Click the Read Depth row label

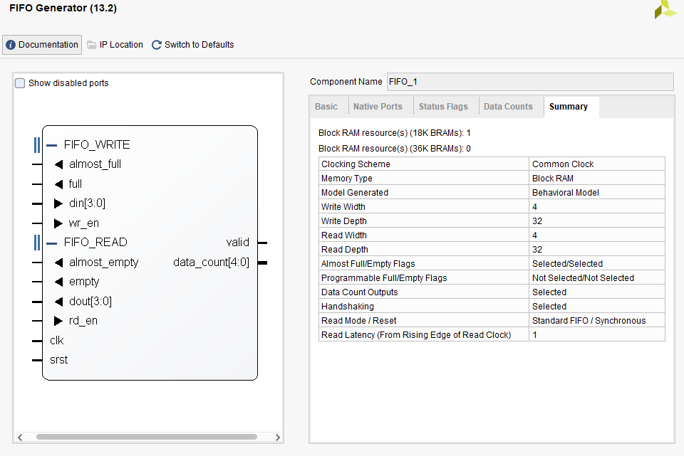click(345, 250)
